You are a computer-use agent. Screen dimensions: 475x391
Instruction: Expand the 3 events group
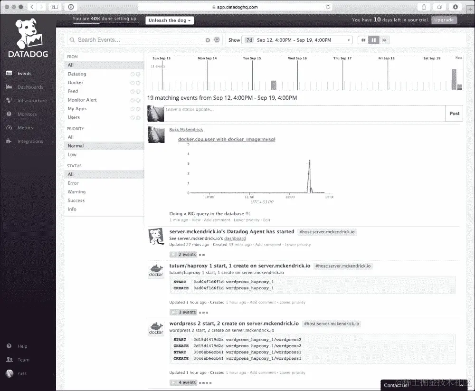[184, 312]
